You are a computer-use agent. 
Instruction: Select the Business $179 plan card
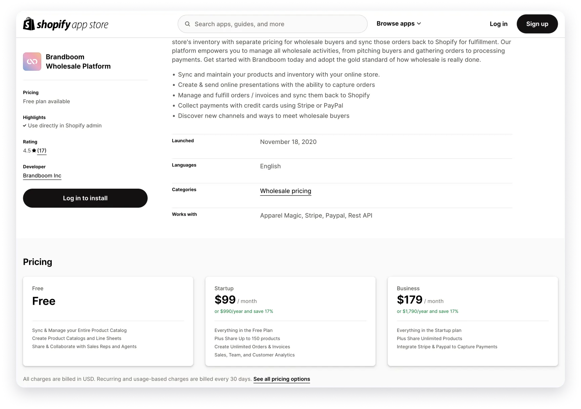pos(473,321)
